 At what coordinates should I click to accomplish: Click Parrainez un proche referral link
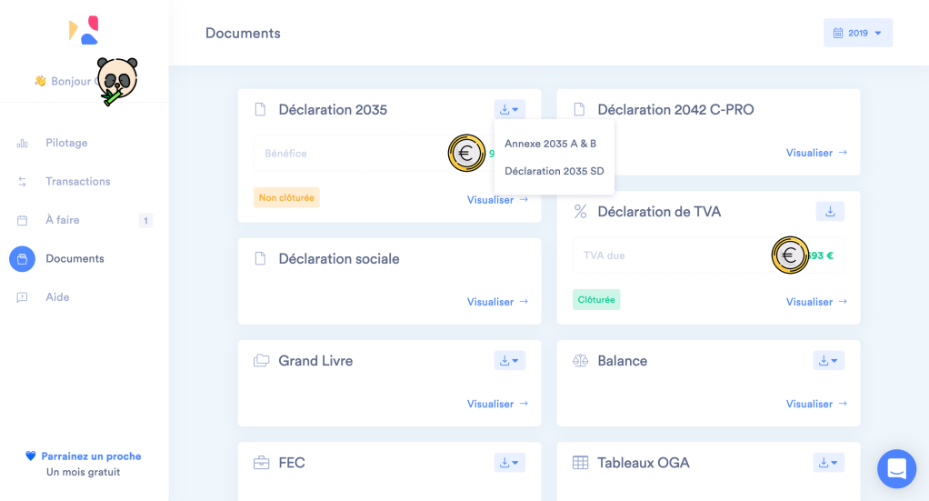tap(90, 456)
